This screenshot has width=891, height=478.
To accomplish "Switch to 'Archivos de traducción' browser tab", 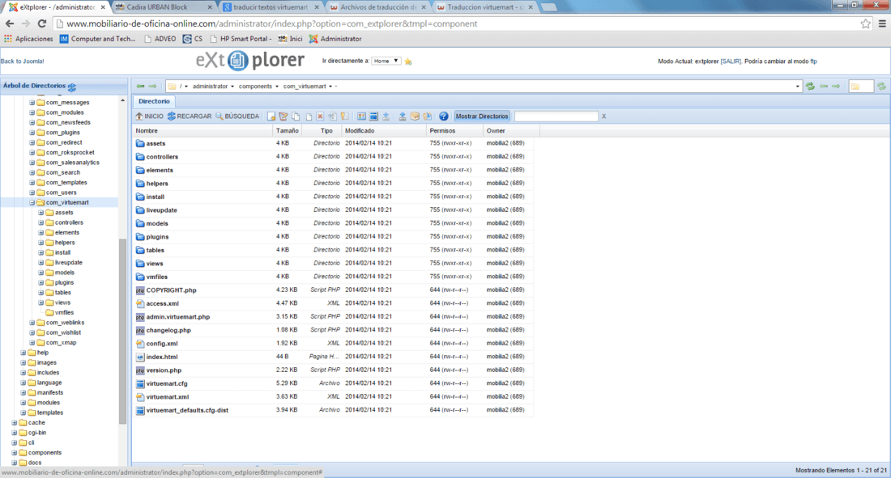I will pos(377,7).
